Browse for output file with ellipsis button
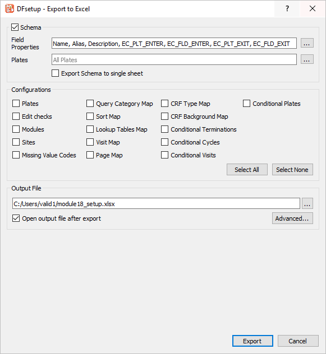 coord(307,204)
